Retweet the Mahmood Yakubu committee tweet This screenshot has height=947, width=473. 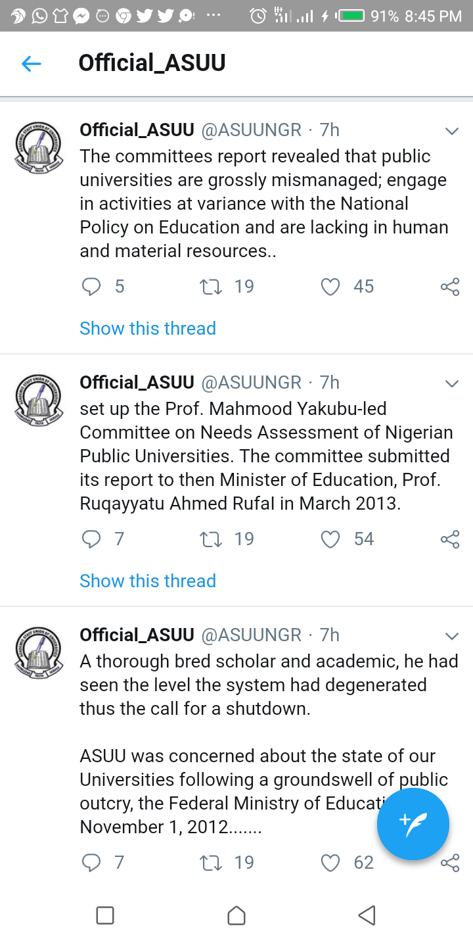(211, 539)
